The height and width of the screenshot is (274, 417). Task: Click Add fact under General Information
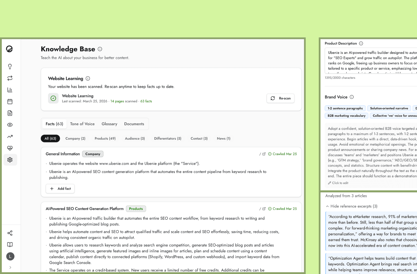coord(60,189)
